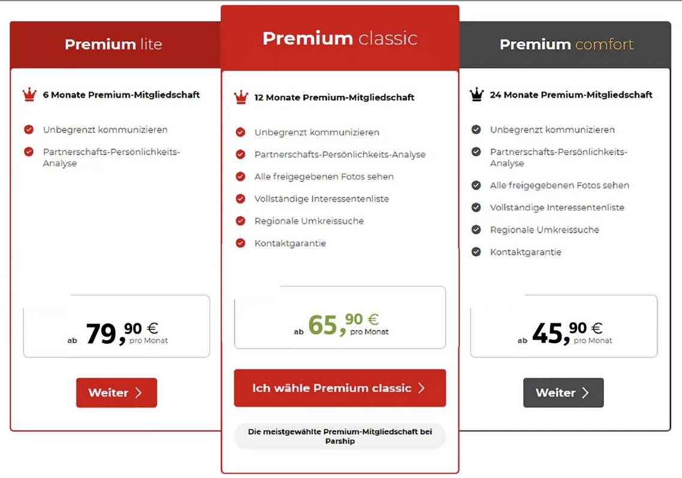Click the 79,90 € price box
The image size is (682, 478).
pyautogui.click(x=117, y=326)
